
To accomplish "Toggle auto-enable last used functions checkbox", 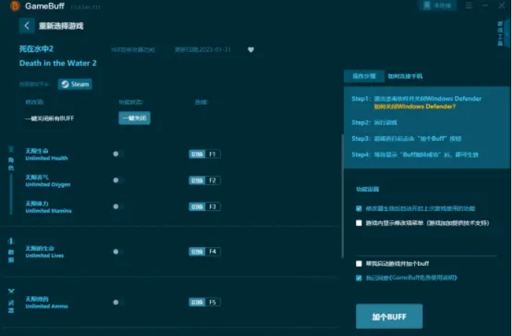I will tap(359, 208).
